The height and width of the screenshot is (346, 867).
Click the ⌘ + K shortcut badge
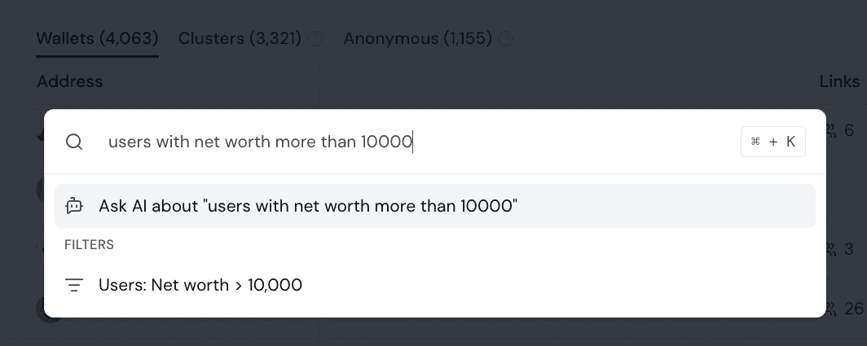coord(773,142)
